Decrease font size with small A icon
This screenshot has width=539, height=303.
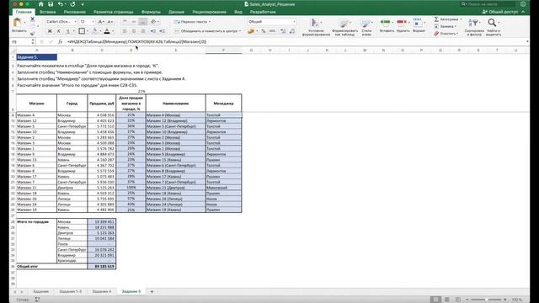[x=110, y=22]
